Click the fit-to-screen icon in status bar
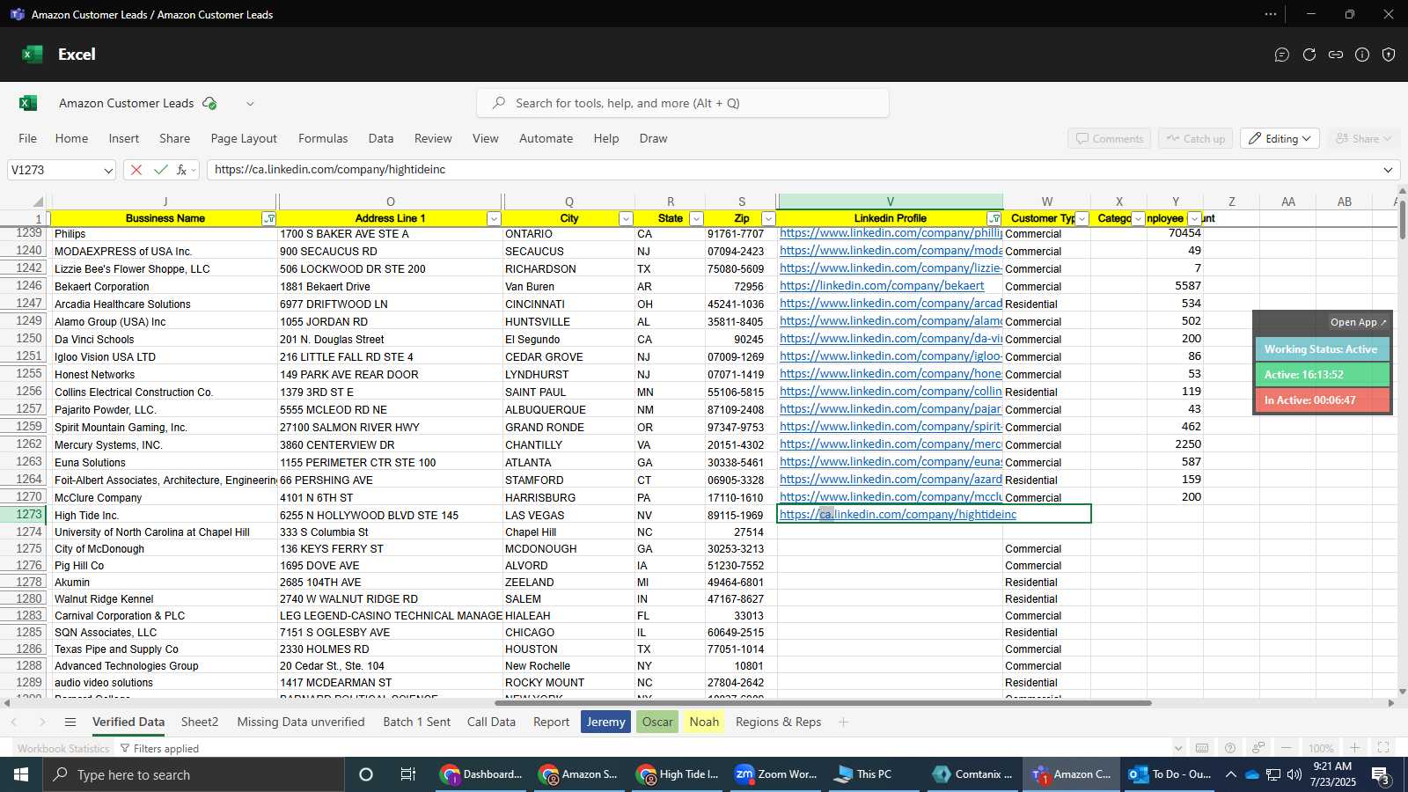 click(x=1383, y=748)
